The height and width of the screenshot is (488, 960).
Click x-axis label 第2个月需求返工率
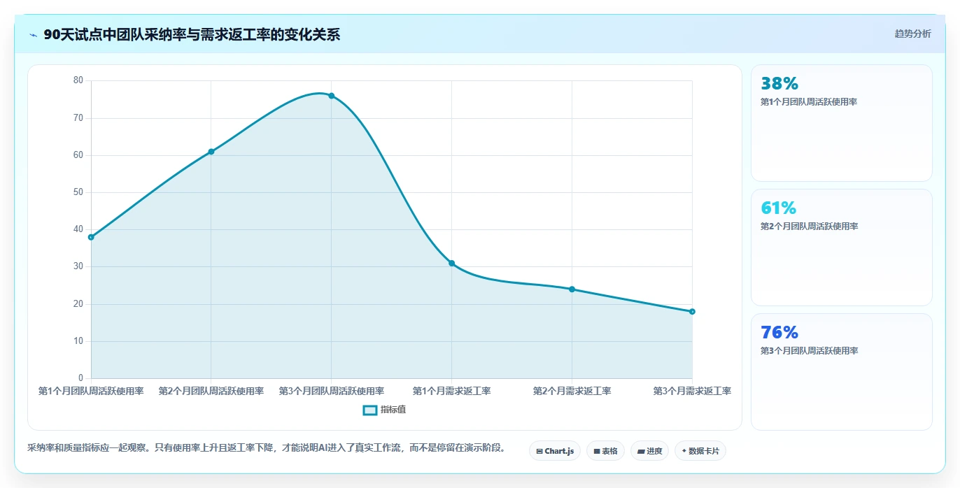coord(572,392)
